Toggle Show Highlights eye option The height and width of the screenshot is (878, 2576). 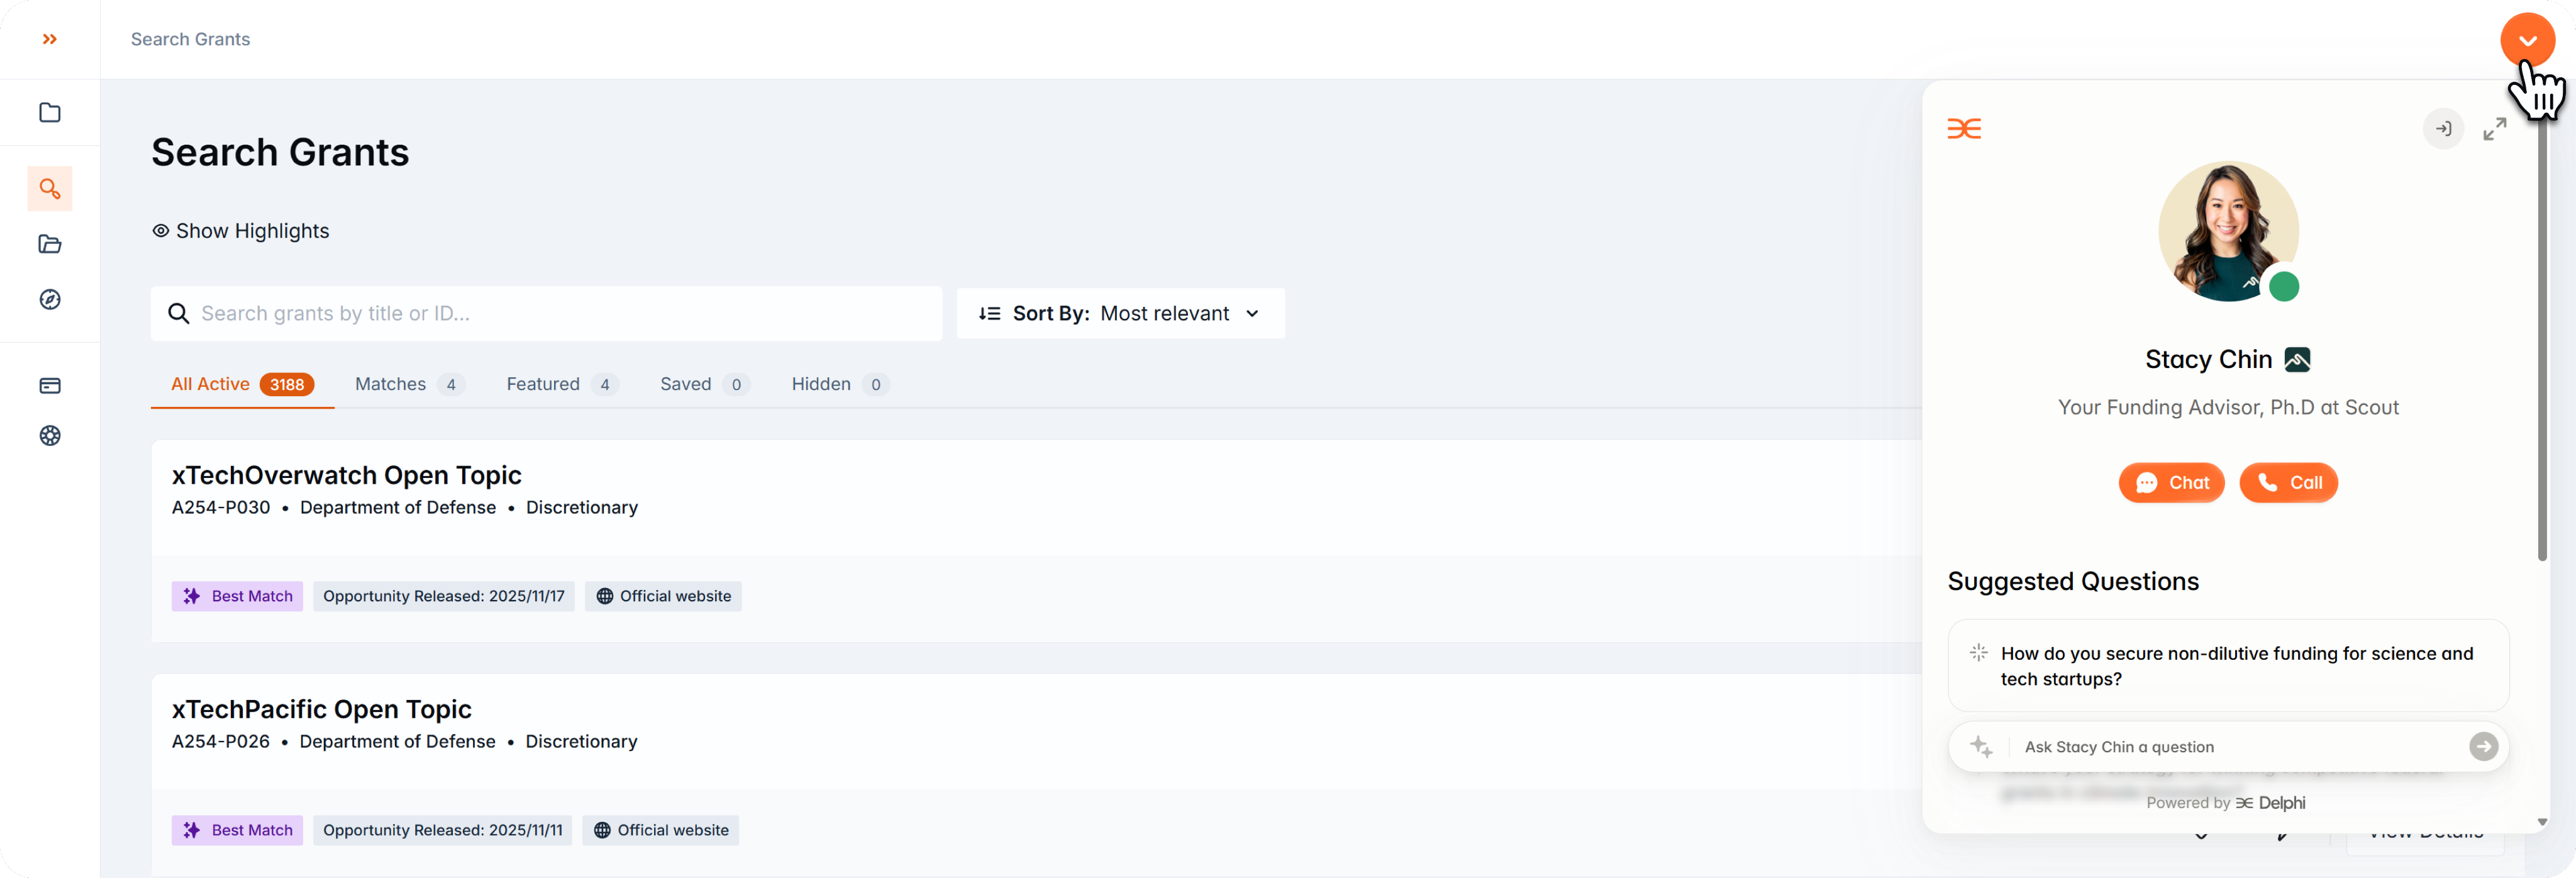click(240, 231)
